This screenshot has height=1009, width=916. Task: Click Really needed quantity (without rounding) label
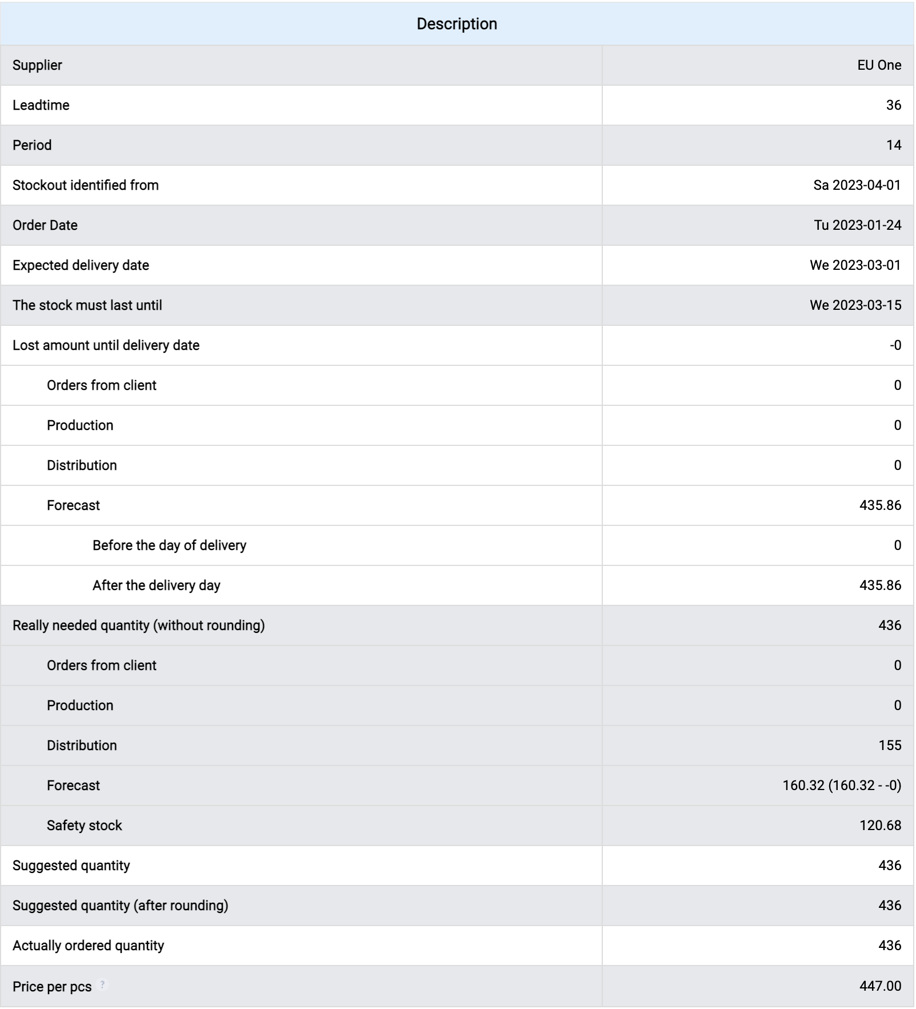tap(138, 625)
